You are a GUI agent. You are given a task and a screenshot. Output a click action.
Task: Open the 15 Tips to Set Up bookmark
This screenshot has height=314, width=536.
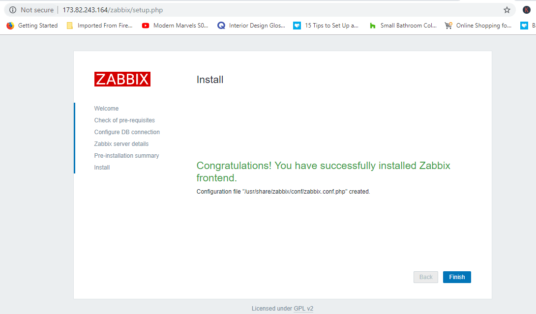click(326, 26)
